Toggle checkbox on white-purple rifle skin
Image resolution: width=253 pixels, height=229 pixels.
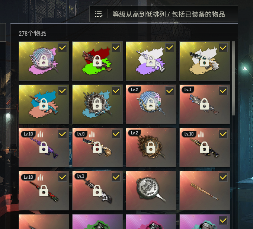tap(170, 48)
